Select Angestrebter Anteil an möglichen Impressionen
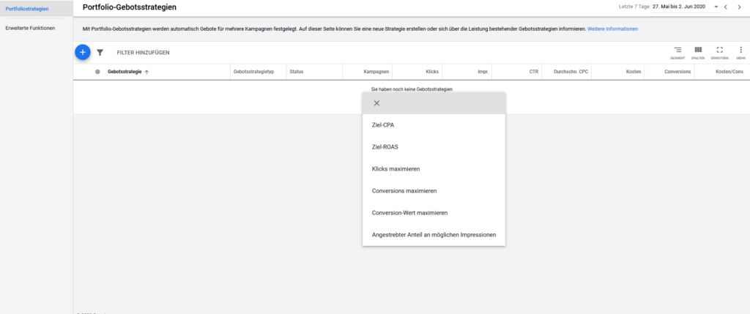 coord(434,234)
